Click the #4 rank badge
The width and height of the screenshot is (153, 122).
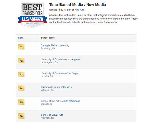(21, 88)
